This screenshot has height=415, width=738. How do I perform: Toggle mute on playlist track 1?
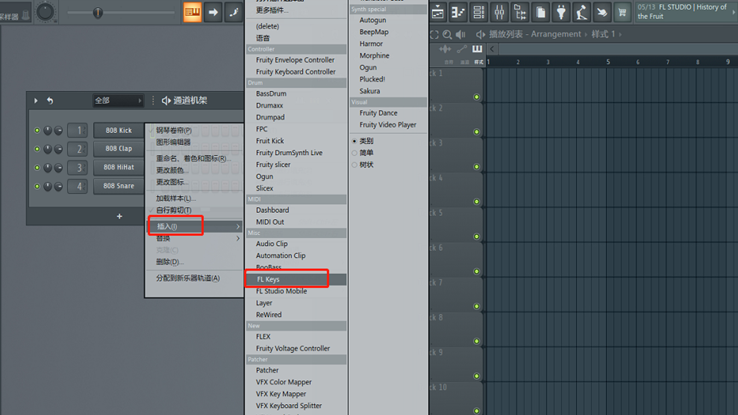pos(476,97)
